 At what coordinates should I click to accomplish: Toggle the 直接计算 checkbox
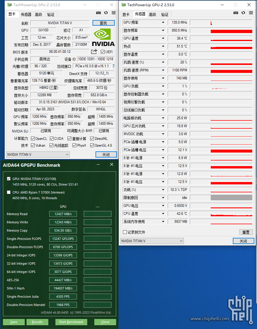point(69,139)
